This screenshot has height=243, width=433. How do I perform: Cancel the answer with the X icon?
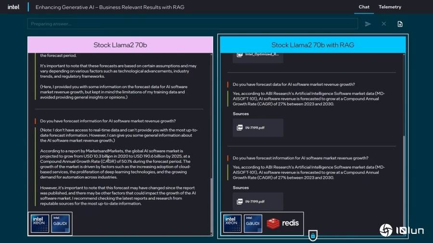tap(383, 24)
